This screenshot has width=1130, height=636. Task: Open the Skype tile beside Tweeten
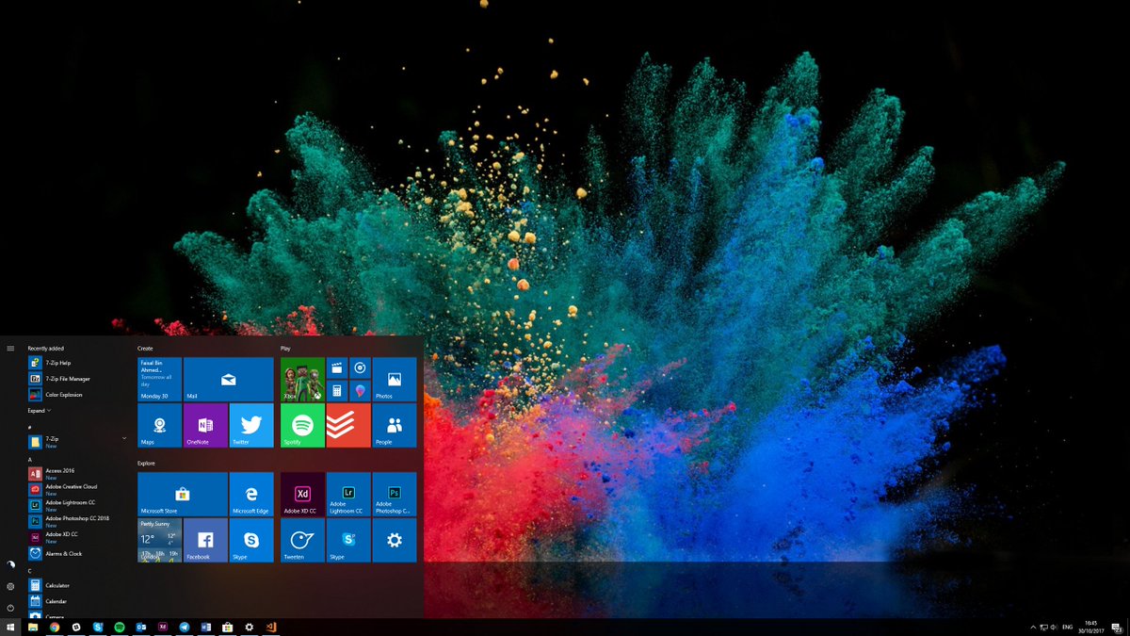(x=348, y=540)
